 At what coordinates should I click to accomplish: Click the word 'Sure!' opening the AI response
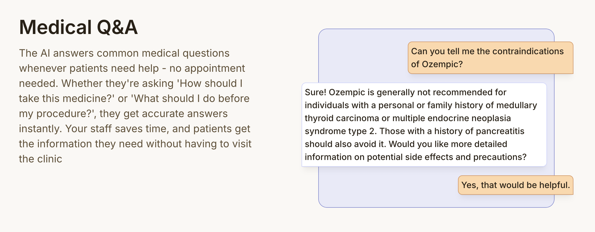coord(315,92)
